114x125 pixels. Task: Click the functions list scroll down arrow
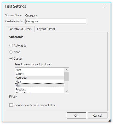(67, 91)
